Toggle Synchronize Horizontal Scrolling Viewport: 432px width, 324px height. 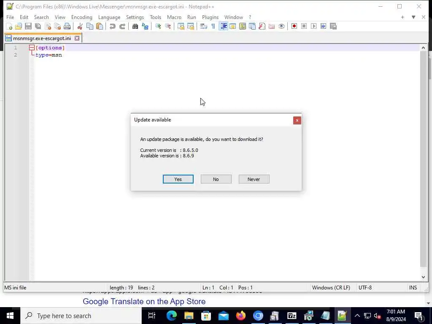191,26
